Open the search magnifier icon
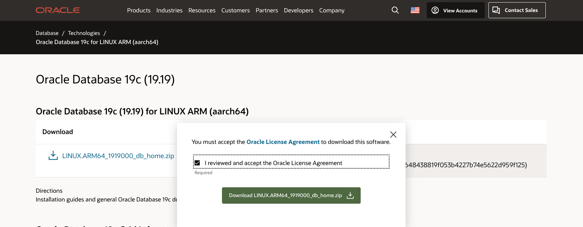 point(395,10)
